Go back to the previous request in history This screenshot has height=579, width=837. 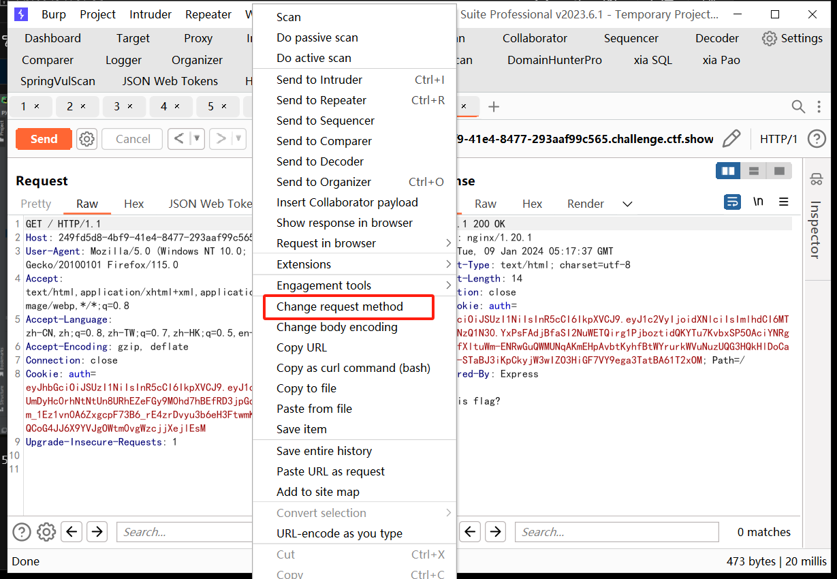coord(179,139)
